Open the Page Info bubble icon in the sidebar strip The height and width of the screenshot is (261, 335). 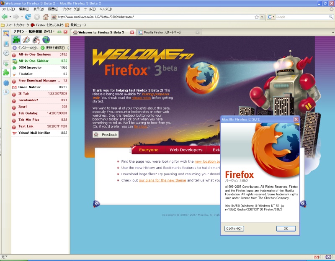tap(6, 92)
